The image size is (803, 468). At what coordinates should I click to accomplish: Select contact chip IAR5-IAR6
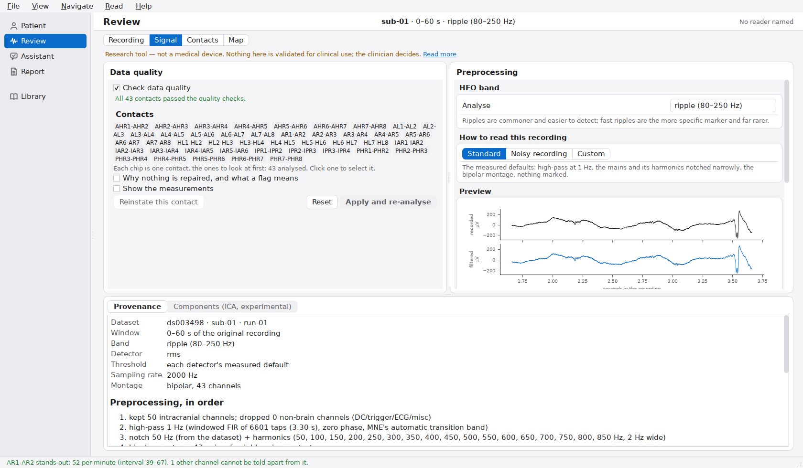[x=234, y=151]
